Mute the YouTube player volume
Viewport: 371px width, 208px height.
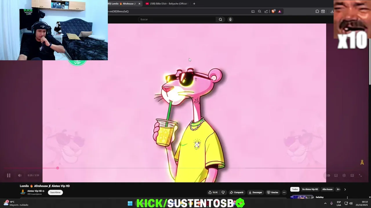click(20, 175)
